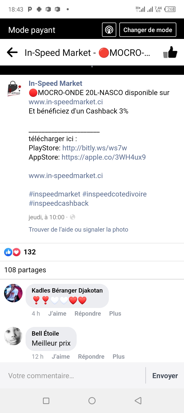Open the hotspot broadcast icon in header
The height and width of the screenshot is (413, 184).
pos(109,30)
